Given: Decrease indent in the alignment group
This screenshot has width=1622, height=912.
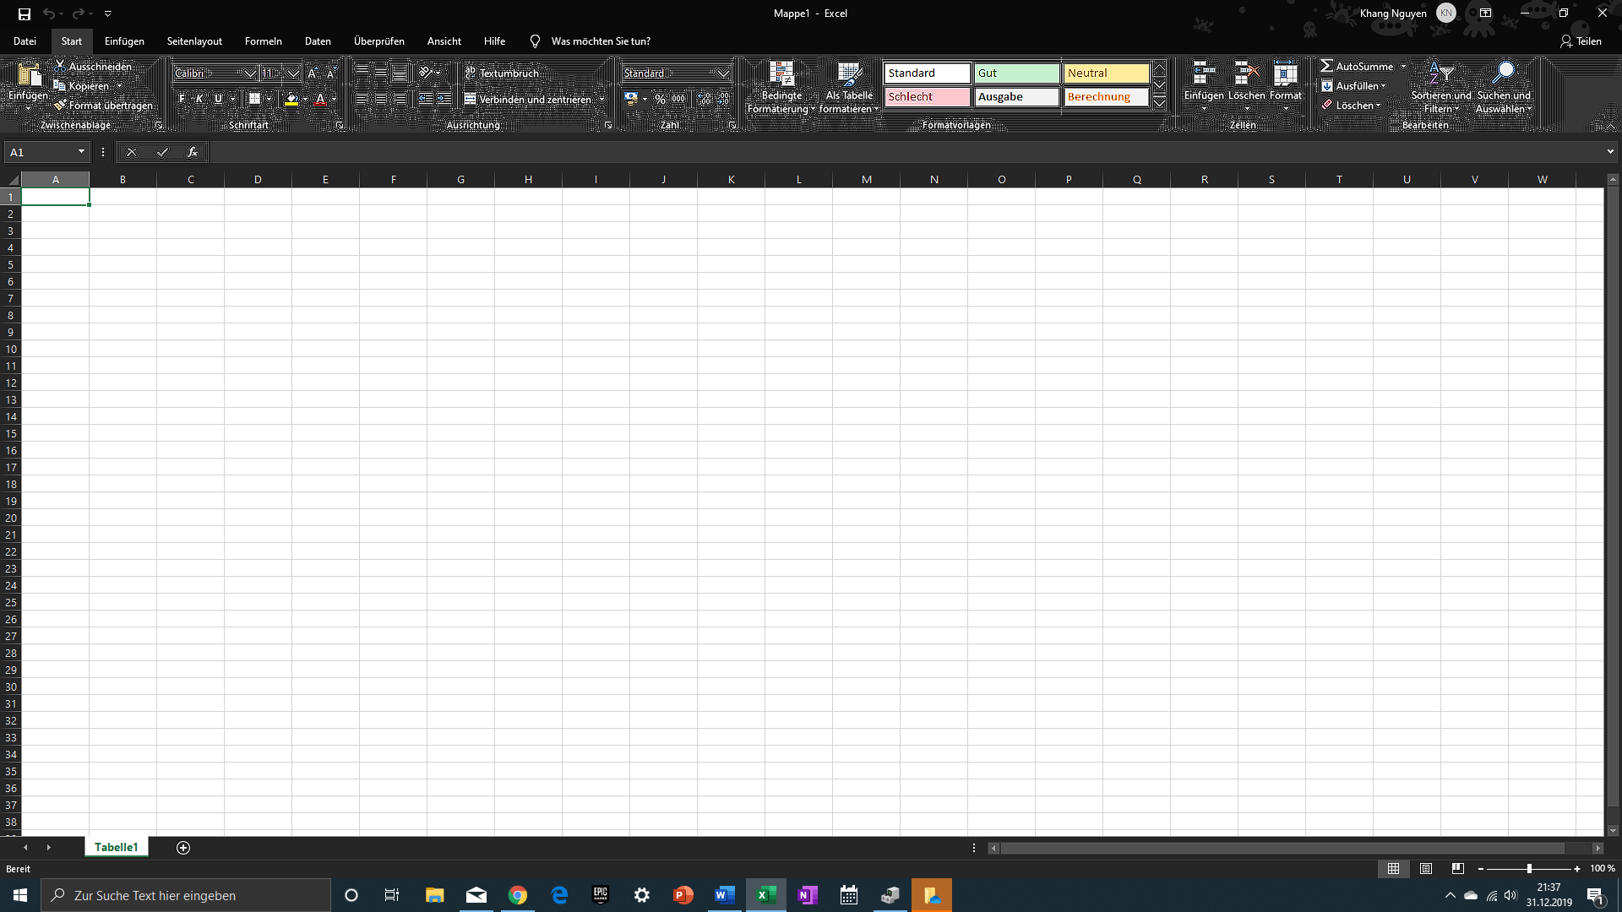Looking at the screenshot, I should tap(425, 99).
